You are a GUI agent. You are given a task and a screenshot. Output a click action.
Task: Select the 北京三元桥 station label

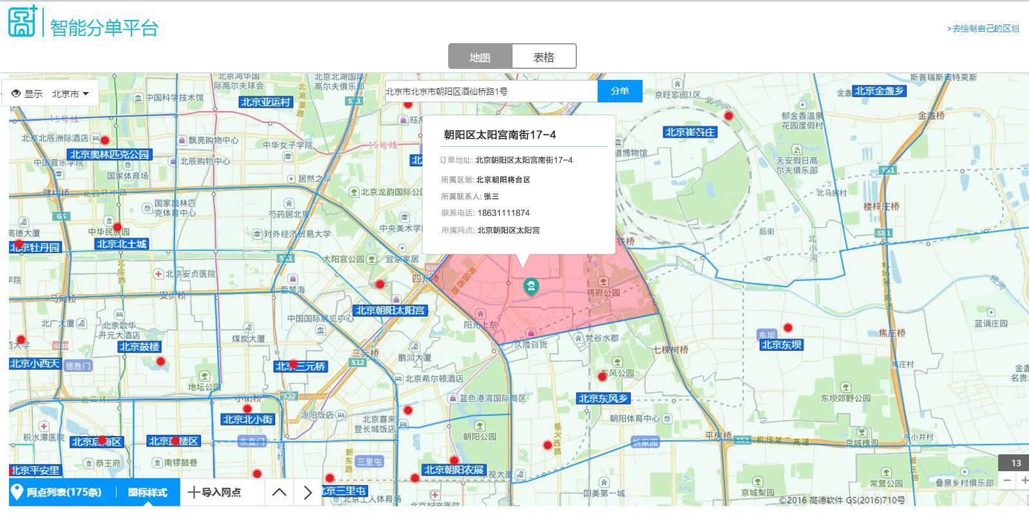click(x=301, y=366)
